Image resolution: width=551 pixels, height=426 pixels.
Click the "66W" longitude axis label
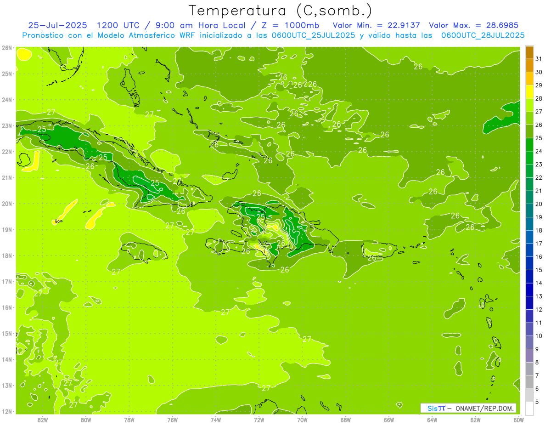pos(389,420)
